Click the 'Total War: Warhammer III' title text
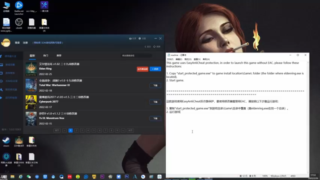The width and height of the screenshot is (320, 180). coord(54,85)
